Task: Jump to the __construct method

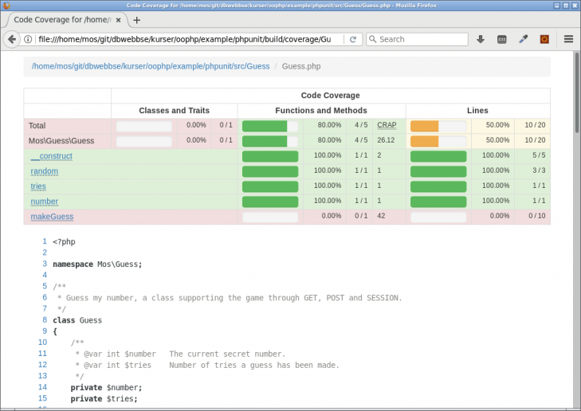Action: click(x=52, y=156)
